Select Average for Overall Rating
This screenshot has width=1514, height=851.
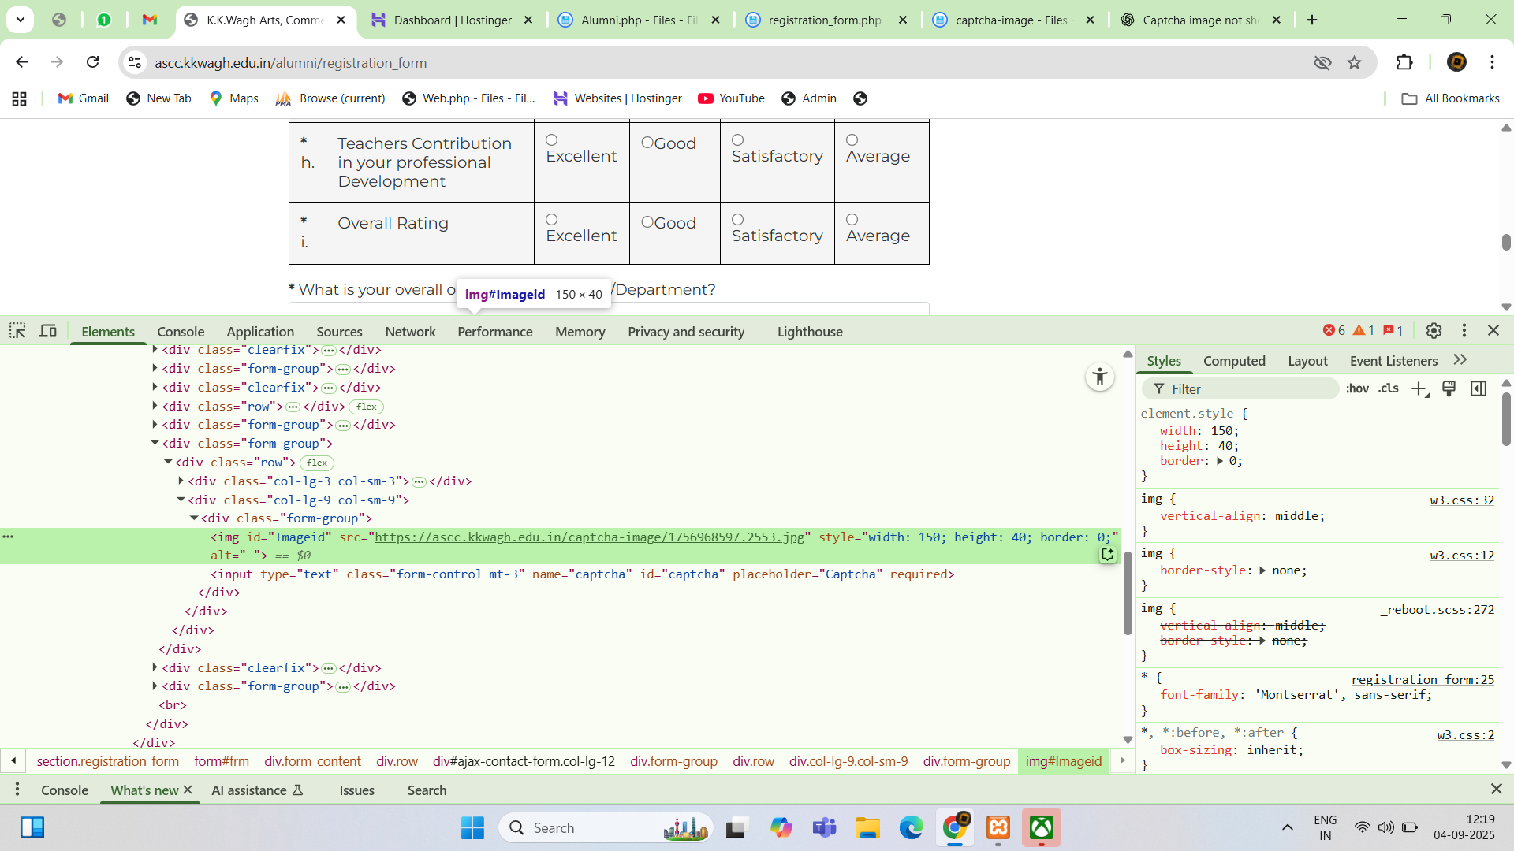(852, 220)
